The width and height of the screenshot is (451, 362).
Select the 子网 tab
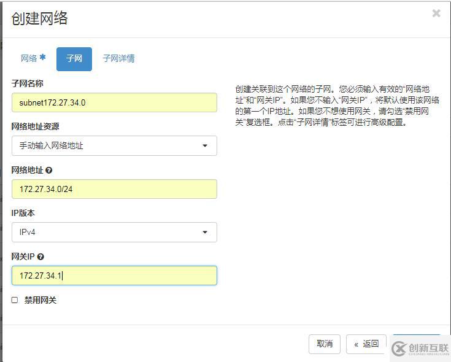74,59
